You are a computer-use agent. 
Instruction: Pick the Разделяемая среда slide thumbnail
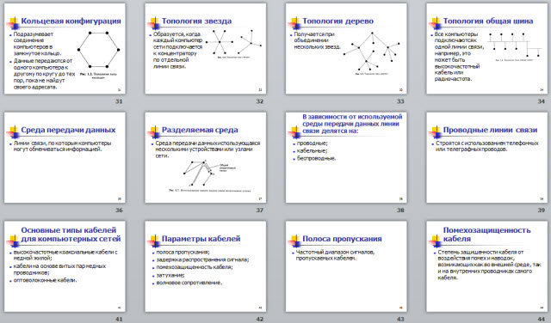click(x=206, y=157)
